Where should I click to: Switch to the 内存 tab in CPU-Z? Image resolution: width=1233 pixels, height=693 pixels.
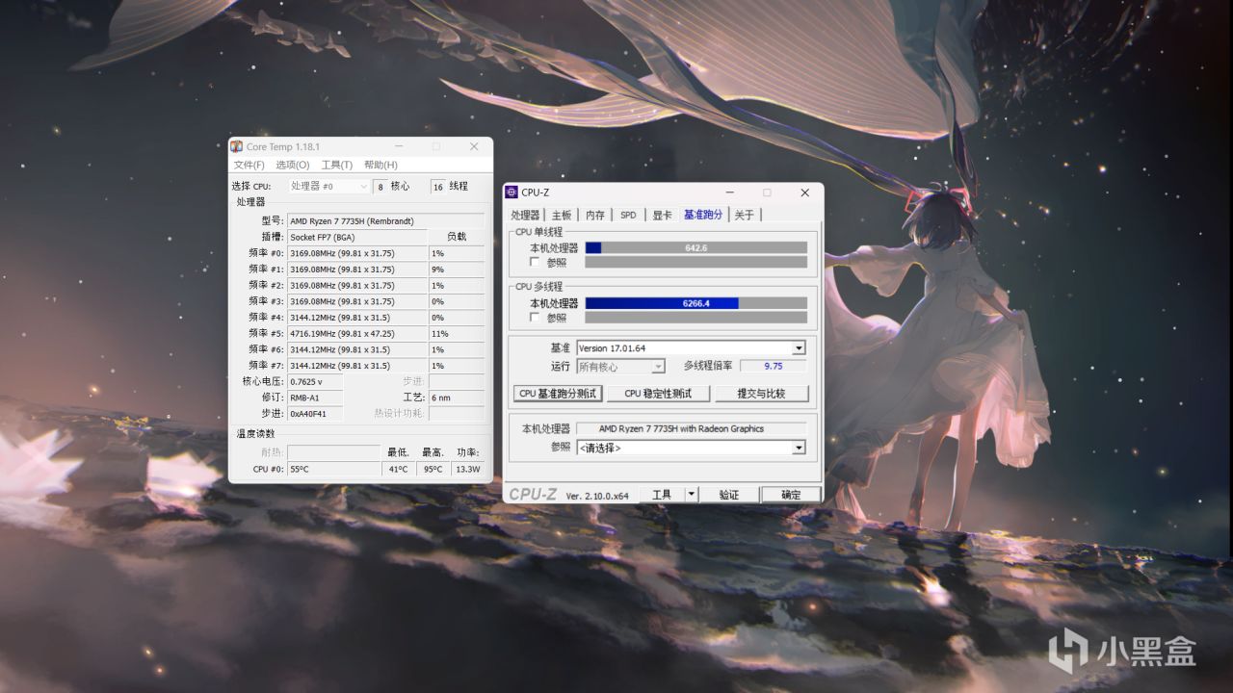(x=595, y=215)
